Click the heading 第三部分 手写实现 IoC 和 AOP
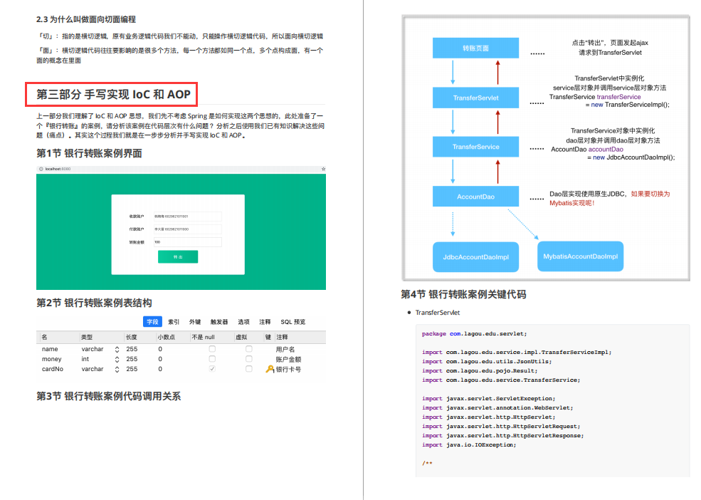The height and width of the screenshot is (500, 701). click(x=113, y=94)
